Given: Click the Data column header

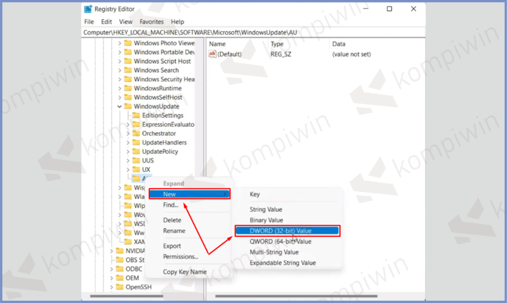Looking at the screenshot, I should click(339, 44).
